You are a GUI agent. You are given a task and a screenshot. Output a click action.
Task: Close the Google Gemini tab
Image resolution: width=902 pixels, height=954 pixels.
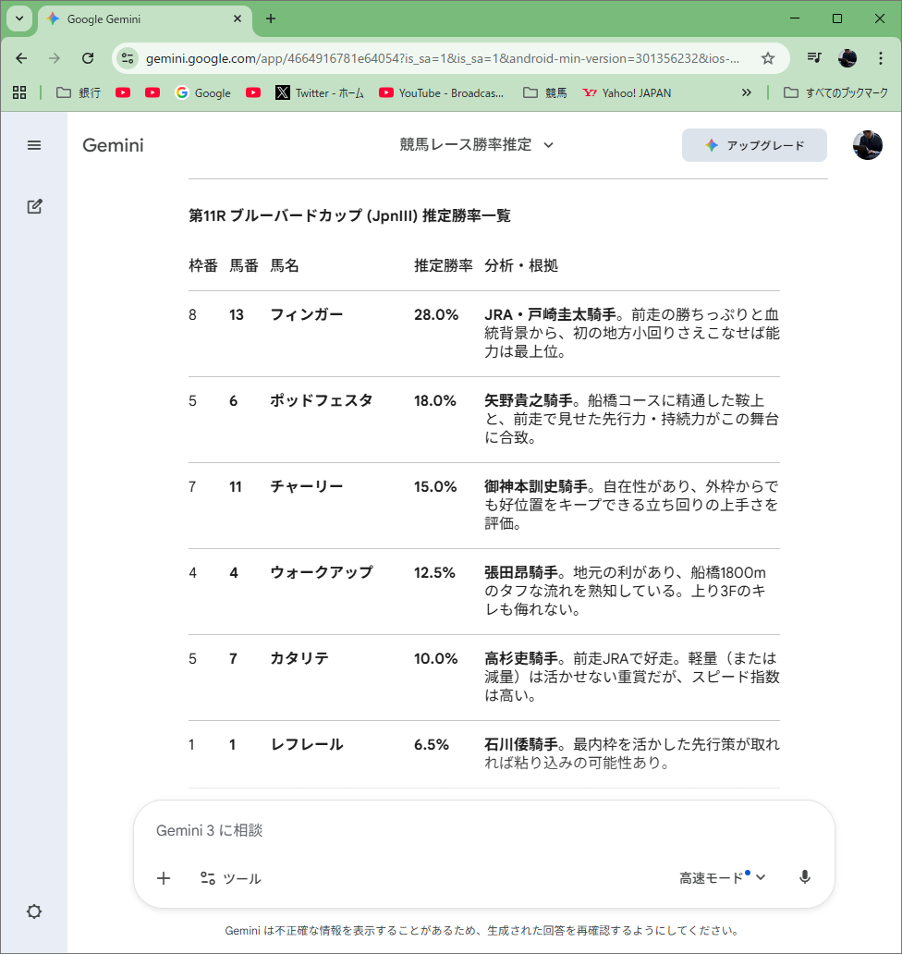pyautogui.click(x=238, y=18)
